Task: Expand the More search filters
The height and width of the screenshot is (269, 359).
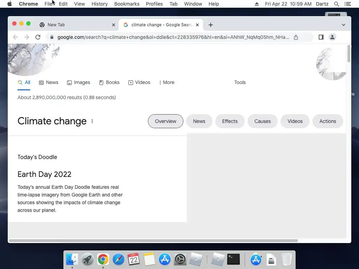Action: (x=167, y=82)
